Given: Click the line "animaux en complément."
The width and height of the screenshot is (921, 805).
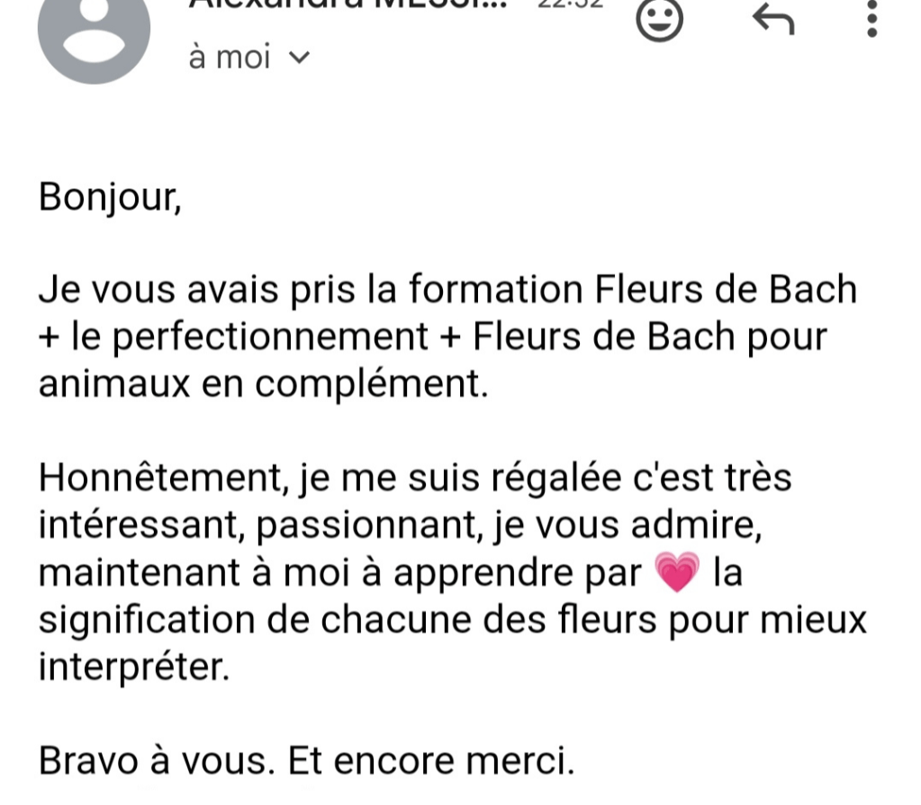Looking at the screenshot, I should click(x=262, y=384).
